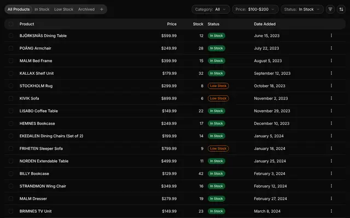Open row actions for STOCKHOLM Rug
The image size is (350, 218).
pos(331,86)
